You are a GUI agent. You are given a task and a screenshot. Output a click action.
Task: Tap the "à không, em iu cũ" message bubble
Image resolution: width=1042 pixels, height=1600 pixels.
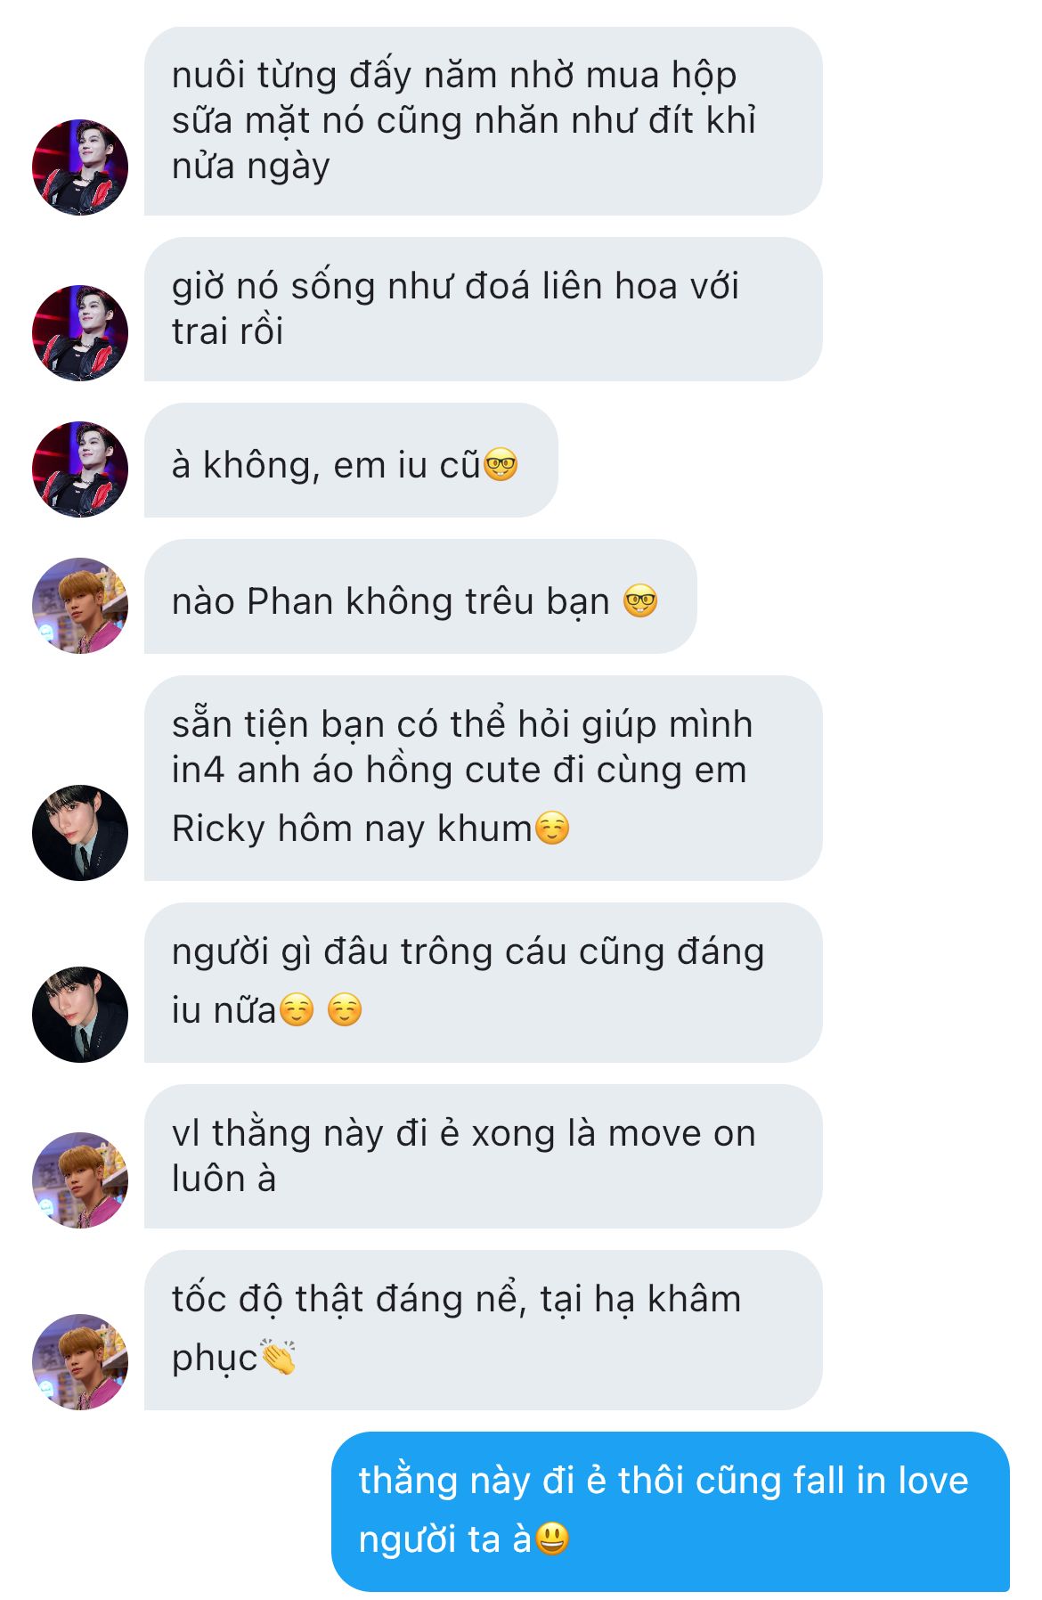[351, 461]
